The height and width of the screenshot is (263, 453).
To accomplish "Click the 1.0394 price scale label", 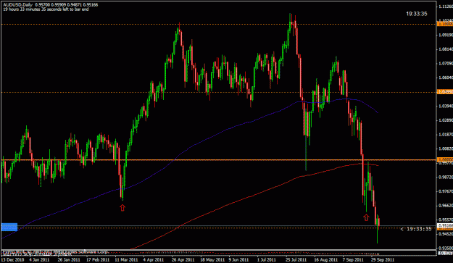I will pyautogui.click(x=445, y=106).
